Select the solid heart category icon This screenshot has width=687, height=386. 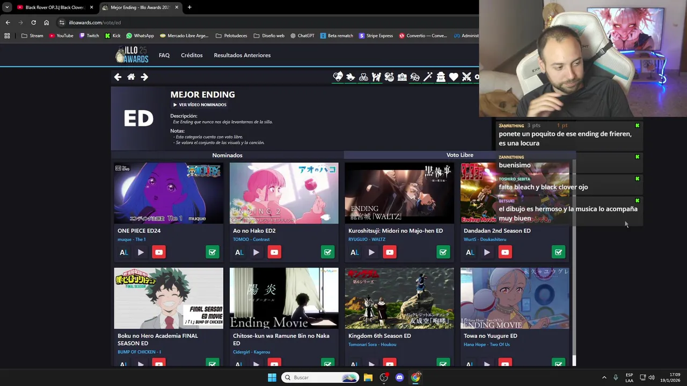pyautogui.click(x=454, y=77)
